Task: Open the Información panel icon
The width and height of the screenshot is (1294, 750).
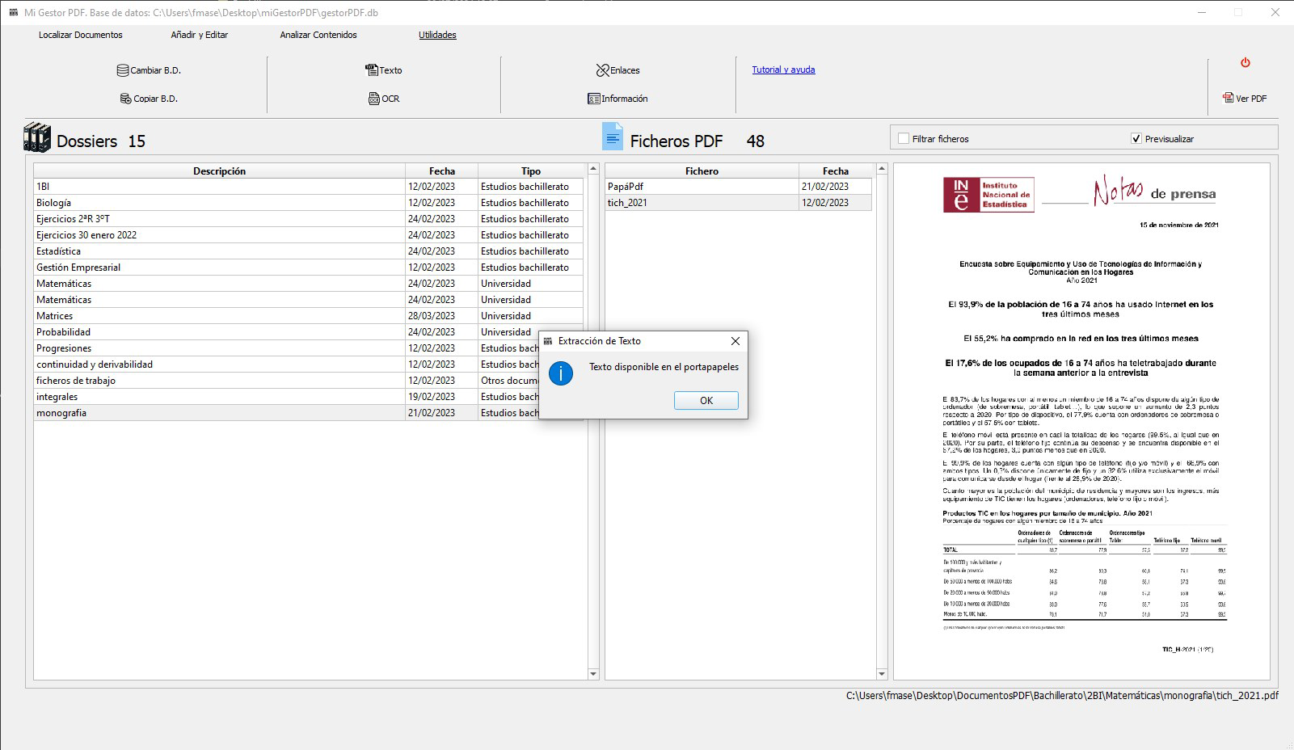Action: click(x=594, y=99)
